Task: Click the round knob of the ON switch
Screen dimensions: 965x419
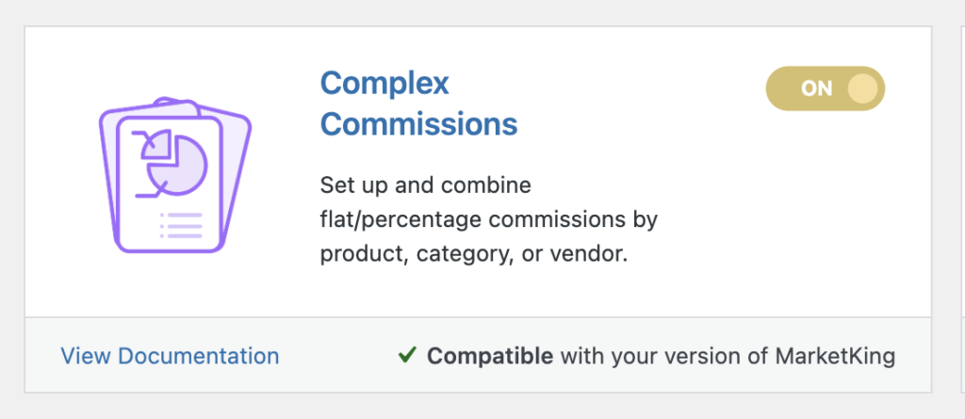Action: tap(862, 89)
